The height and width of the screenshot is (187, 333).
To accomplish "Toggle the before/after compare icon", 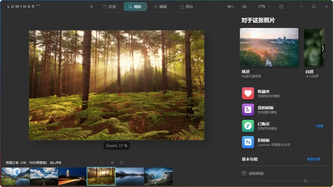I will tap(231, 7).
